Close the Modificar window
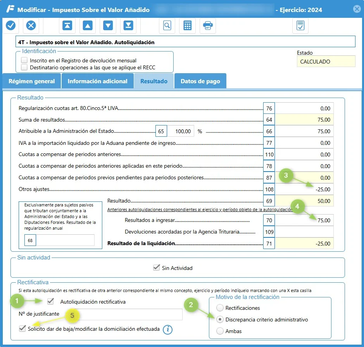The image size is (364, 347). pos(357,9)
